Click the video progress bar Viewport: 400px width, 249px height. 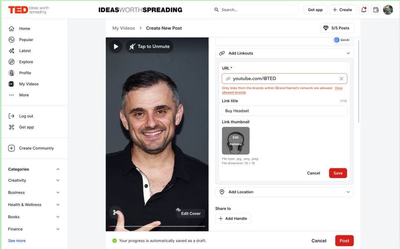click(157, 226)
